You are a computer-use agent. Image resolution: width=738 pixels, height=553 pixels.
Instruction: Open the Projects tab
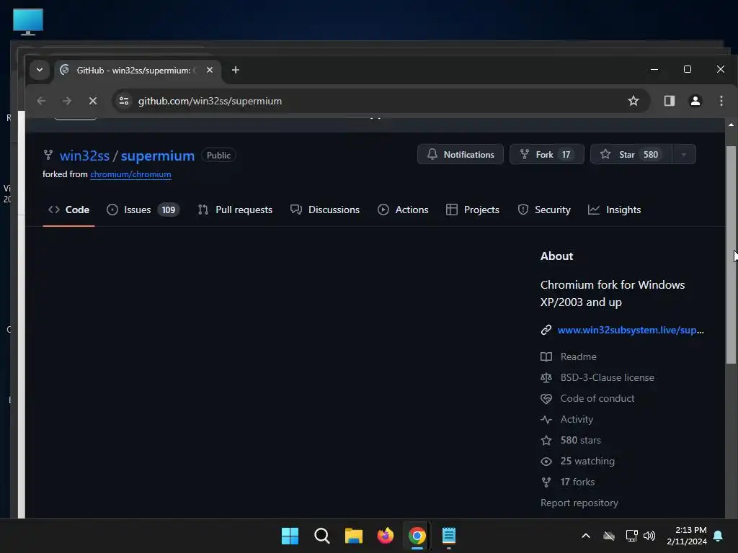pyautogui.click(x=473, y=210)
